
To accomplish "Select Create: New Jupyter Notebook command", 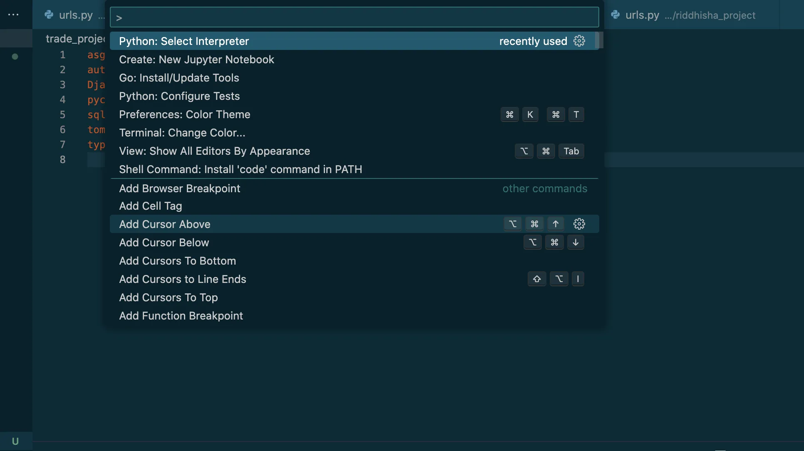I will [196, 59].
